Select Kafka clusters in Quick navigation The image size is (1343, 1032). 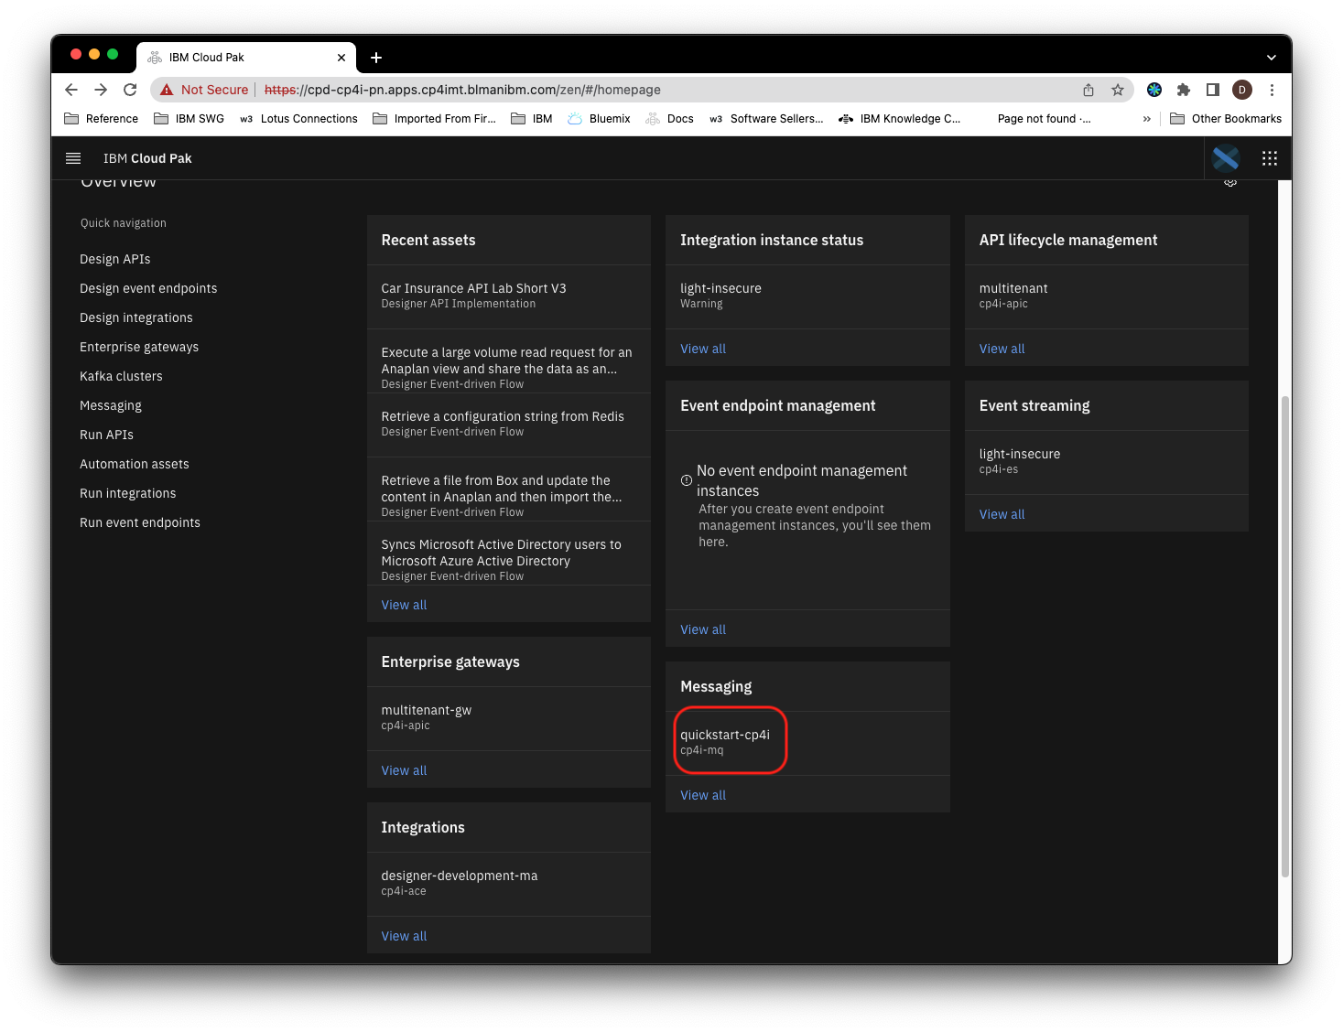point(121,376)
